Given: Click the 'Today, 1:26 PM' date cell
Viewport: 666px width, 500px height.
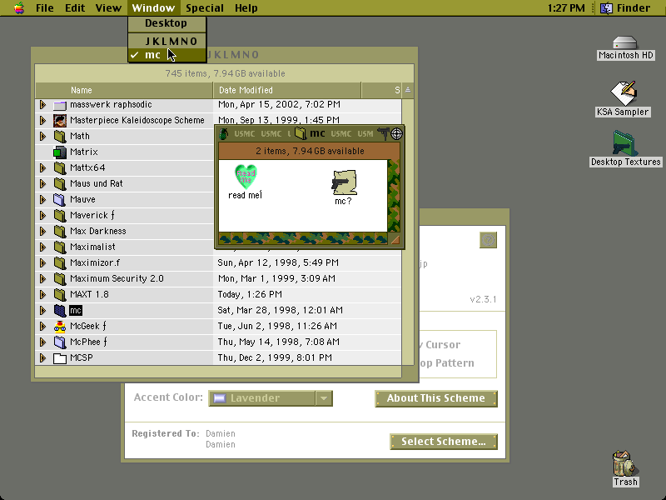Looking at the screenshot, I should (250, 294).
